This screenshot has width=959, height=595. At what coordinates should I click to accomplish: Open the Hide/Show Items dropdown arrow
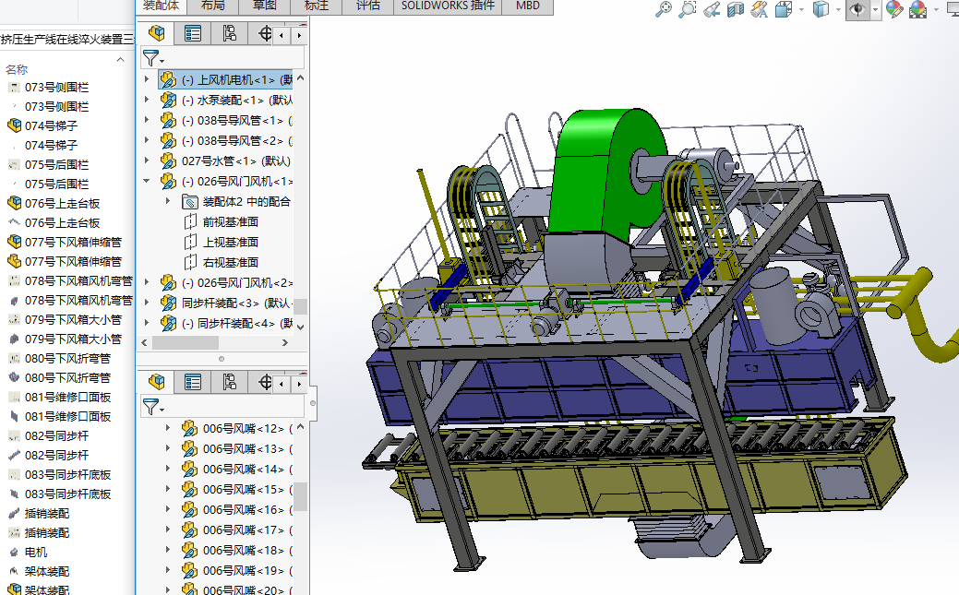tap(875, 9)
